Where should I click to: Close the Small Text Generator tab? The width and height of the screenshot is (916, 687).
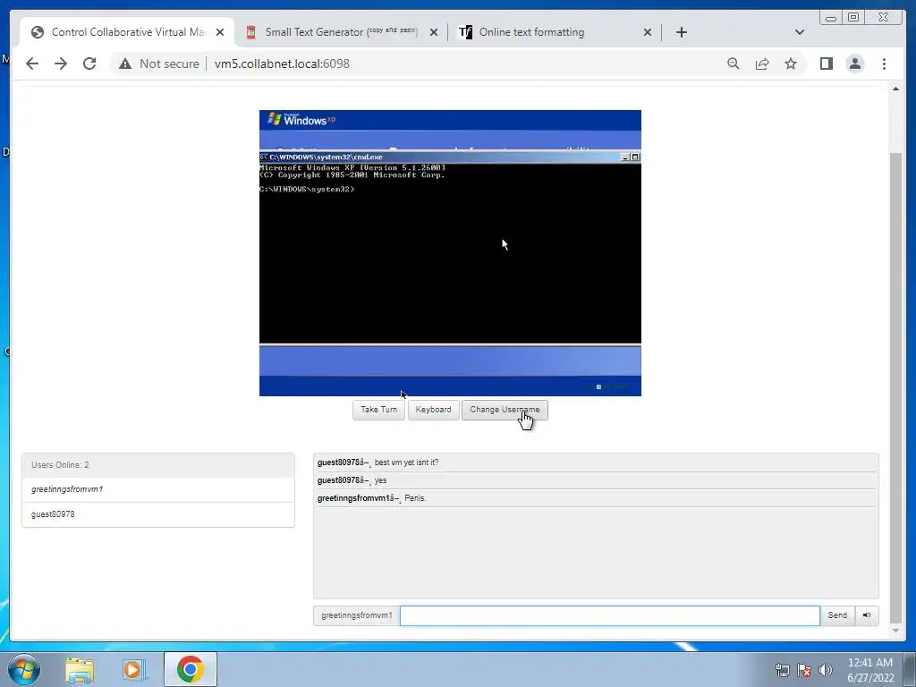click(x=434, y=32)
